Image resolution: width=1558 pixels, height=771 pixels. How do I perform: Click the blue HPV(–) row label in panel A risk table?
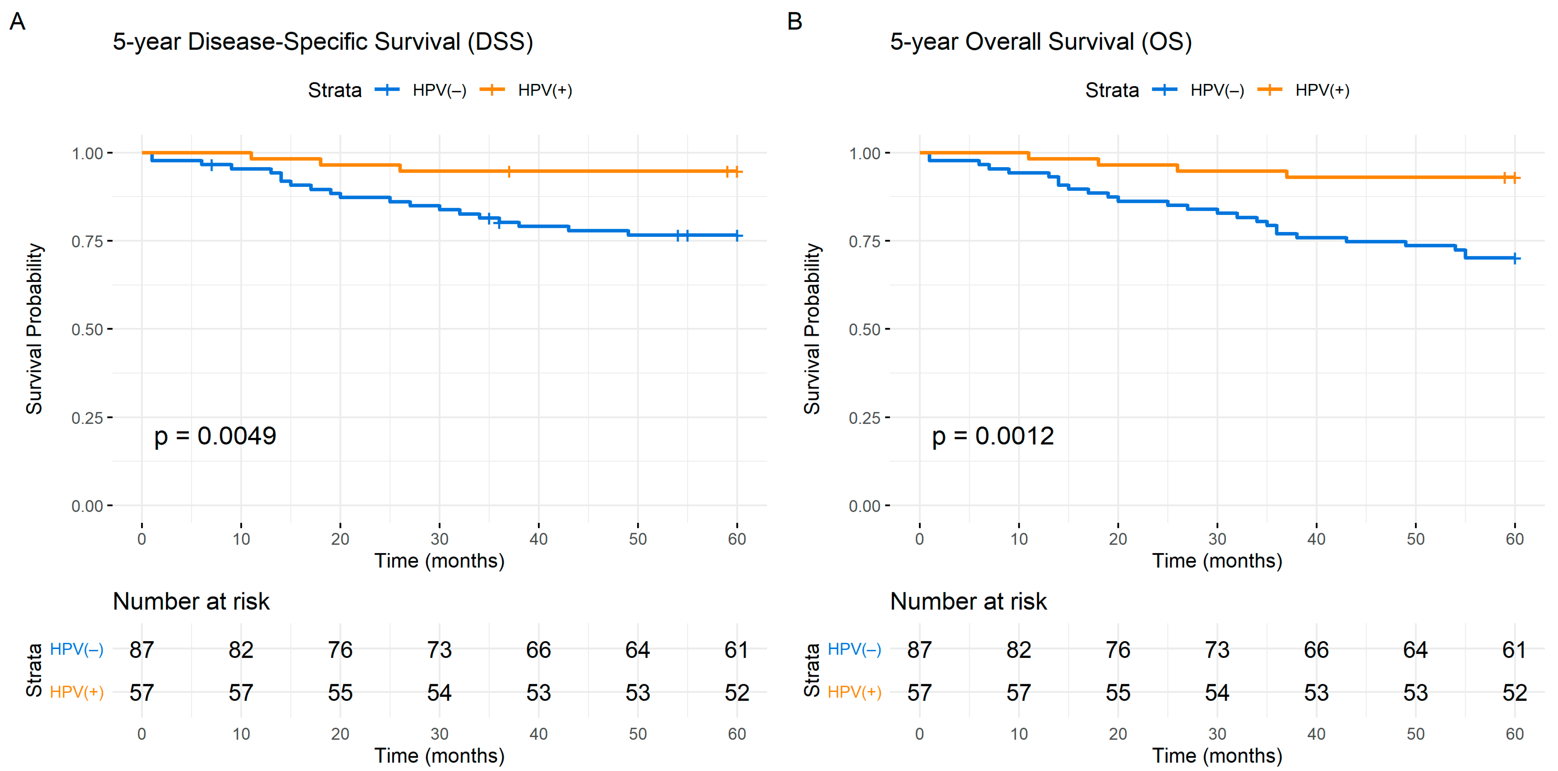77,649
